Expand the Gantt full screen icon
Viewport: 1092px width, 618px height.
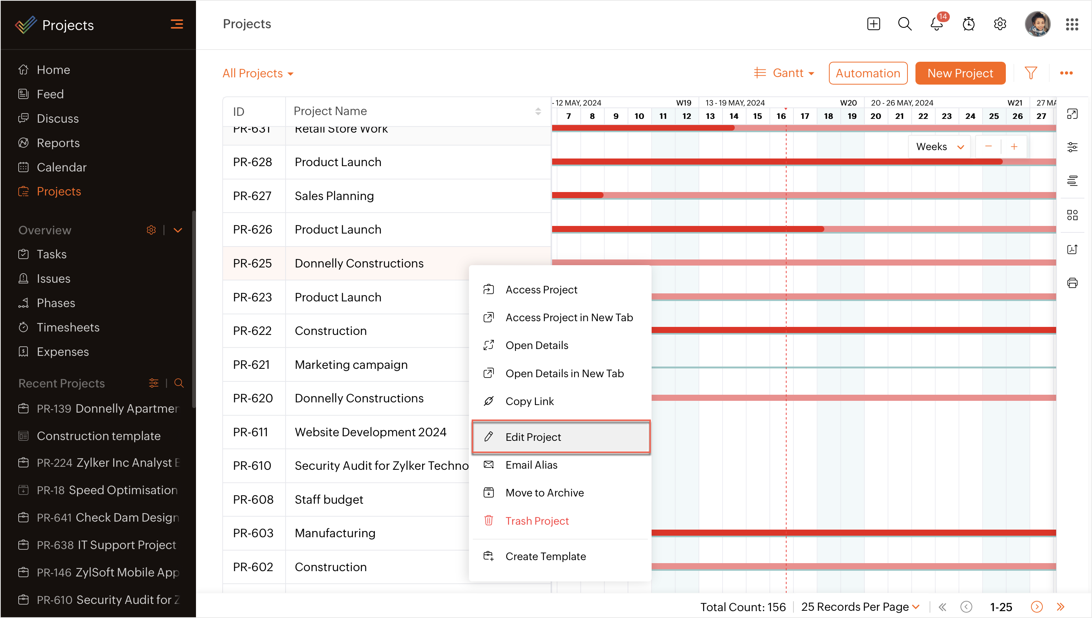tap(1072, 114)
